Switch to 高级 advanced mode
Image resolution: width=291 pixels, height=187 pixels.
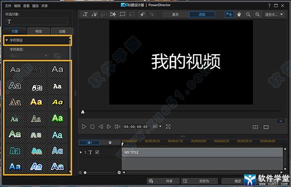click(202, 14)
